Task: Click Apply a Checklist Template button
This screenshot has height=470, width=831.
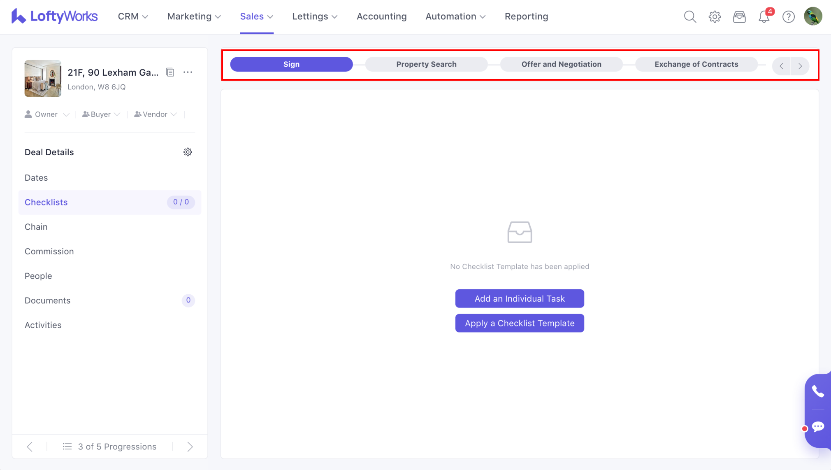Action: 519,323
